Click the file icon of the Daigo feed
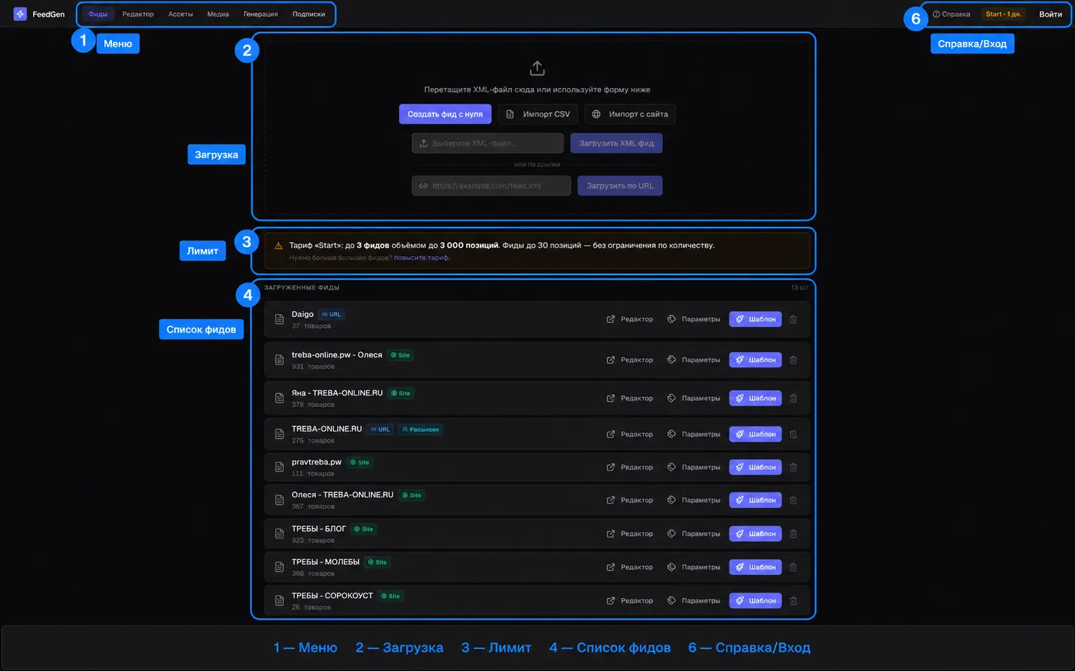This screenshot has width=1075, height=671. click(x=279, y=319)
